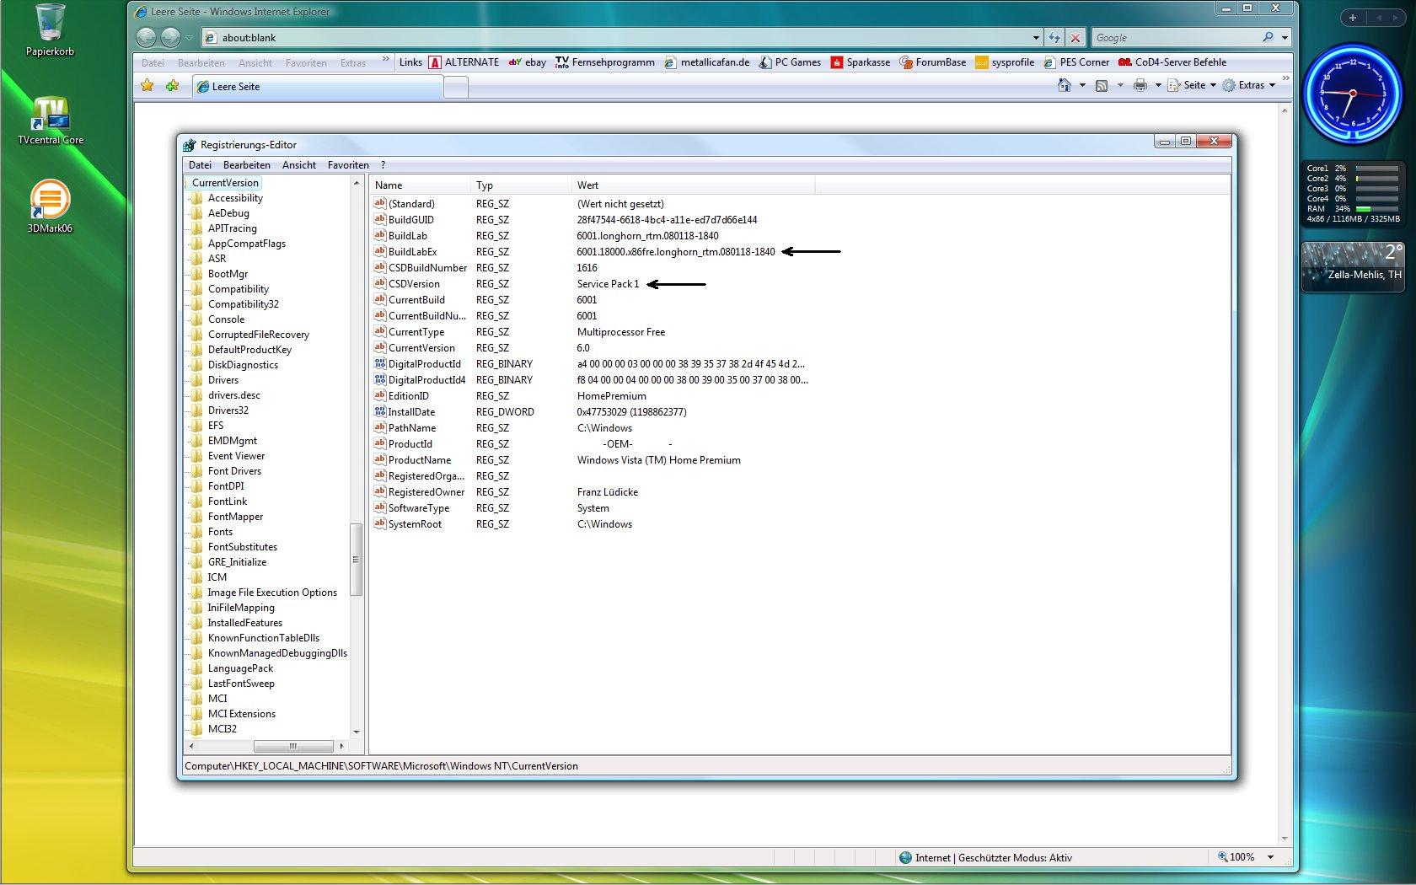This screenshot has width=1416, height=885.
Task: Click the Wert column header
Action: click(693, 185)
